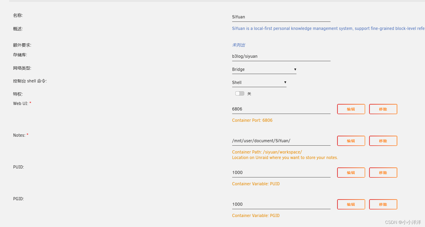Remove the Notes path entry
The height and width of the screenshot is (227, 425).
(383, 141)
